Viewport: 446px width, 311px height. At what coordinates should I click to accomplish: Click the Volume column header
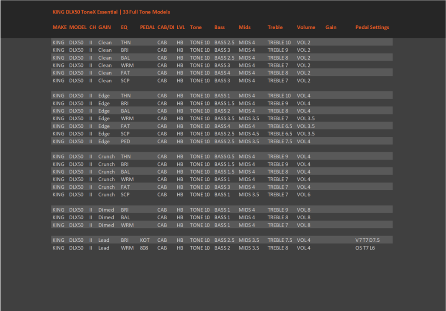(x=306, y=27)
